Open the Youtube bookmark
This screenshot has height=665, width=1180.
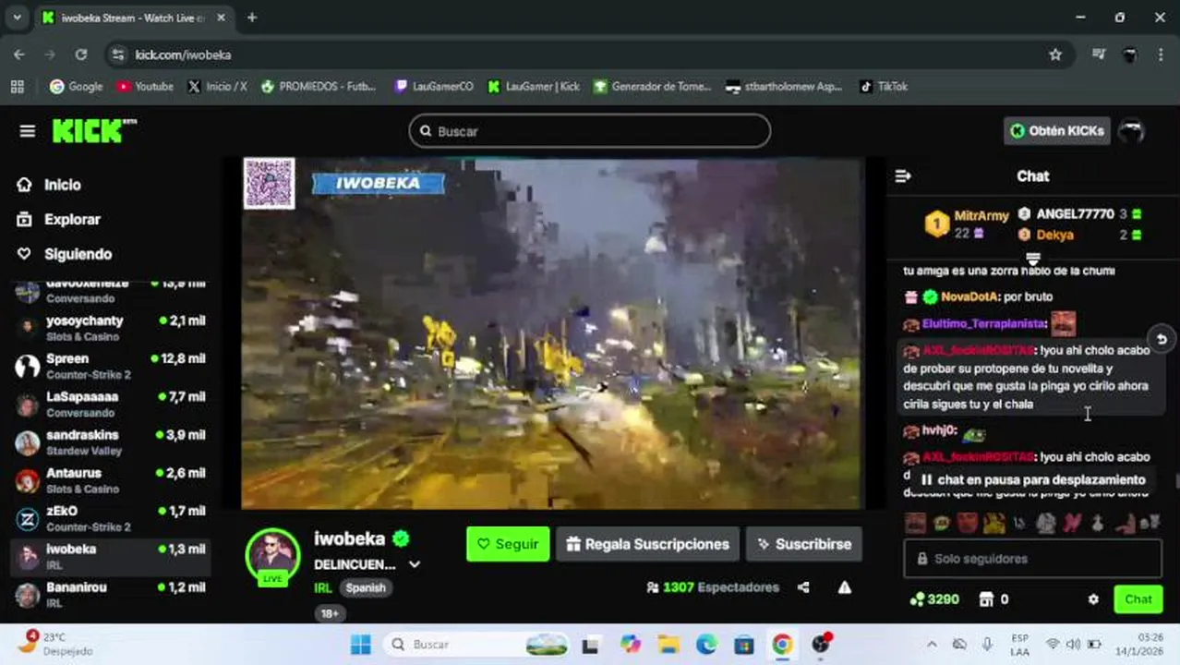click(x=145, y=87)
